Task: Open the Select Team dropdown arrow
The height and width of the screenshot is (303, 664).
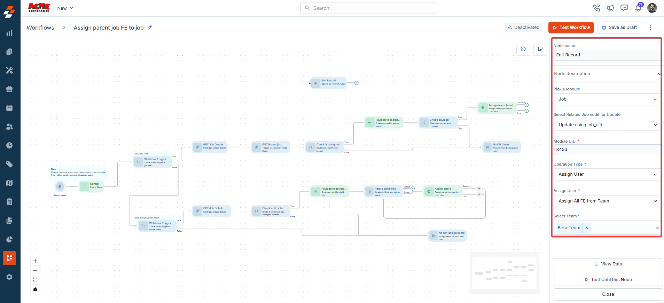Action: tap(657, 228)
